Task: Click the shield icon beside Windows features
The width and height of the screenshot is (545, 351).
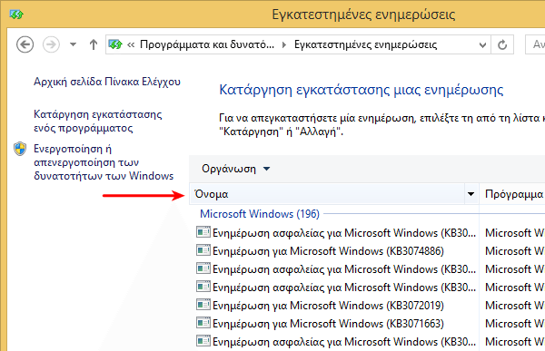Action: (20, 149)
